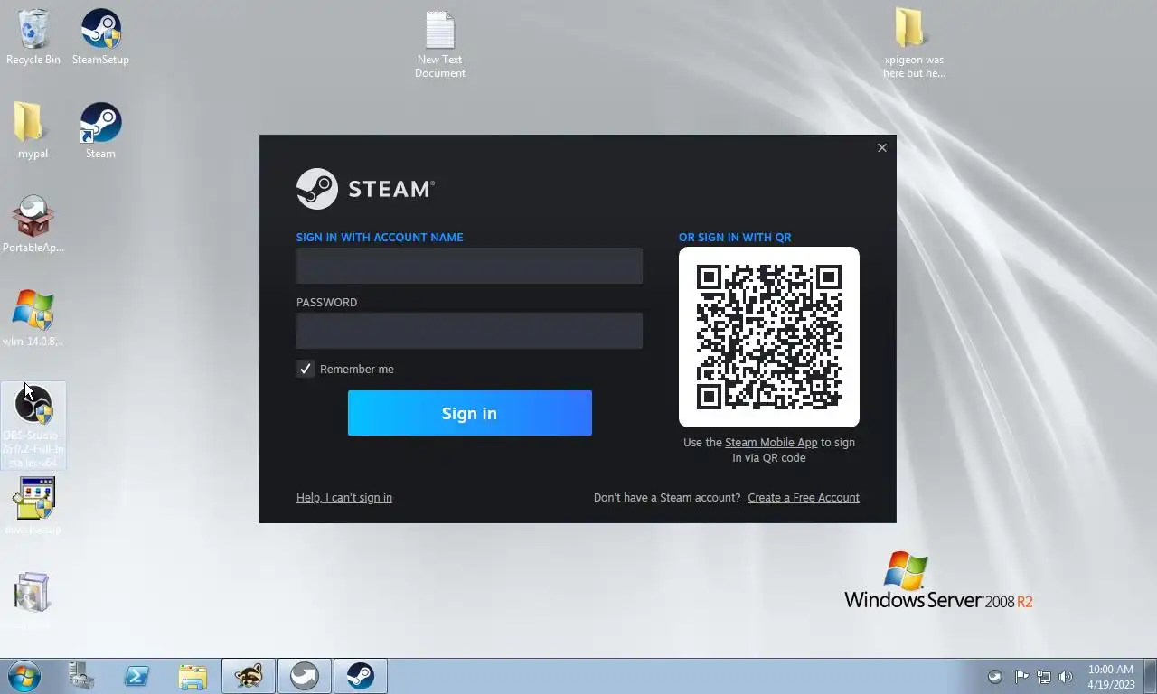Focus the account name input field
The width and height of the screenshot is (1157, 694).
click(469, 266)
